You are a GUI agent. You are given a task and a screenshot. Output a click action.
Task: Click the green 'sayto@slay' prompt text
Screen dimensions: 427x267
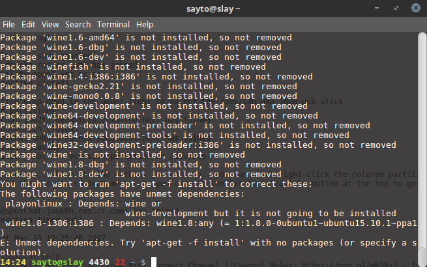(x=57, y=262)
